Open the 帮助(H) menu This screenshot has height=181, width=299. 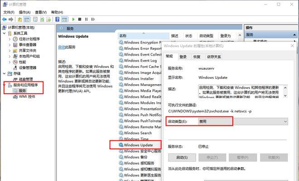(x=57, y=12)
